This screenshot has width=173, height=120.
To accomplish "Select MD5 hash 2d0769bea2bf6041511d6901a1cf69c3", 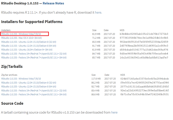I will [x=144, y=46].
